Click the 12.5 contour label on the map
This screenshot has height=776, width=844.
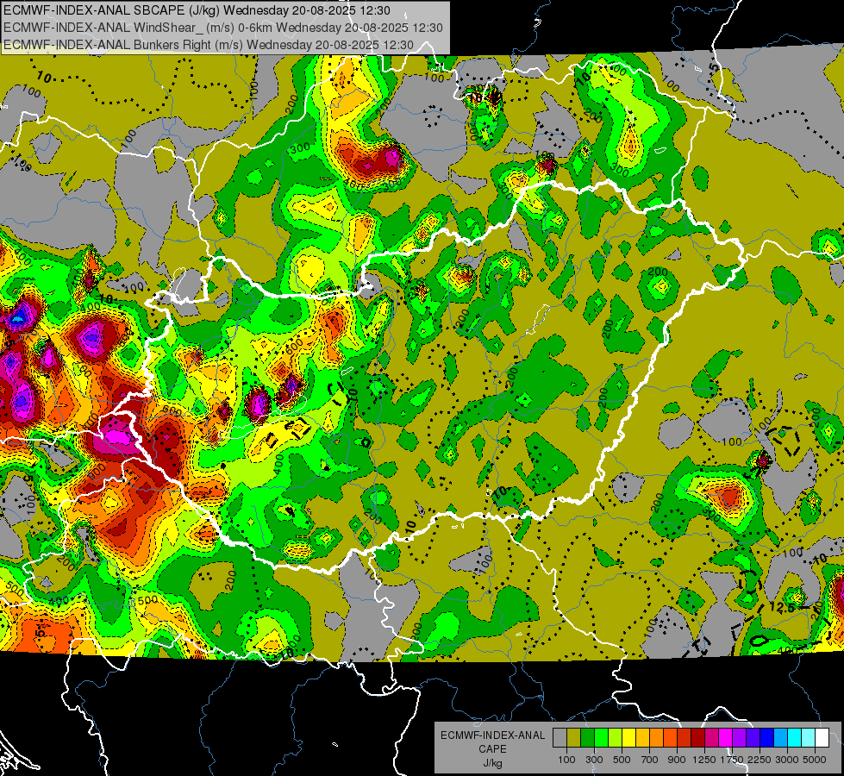782,608
